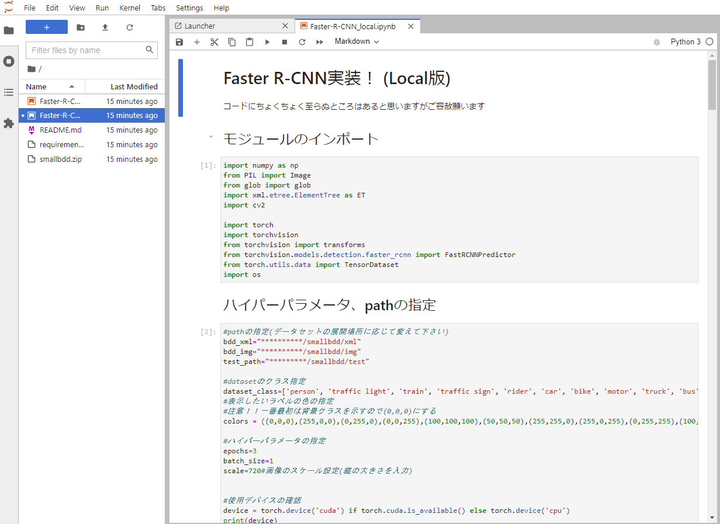This screenshot has width=720, height=524.
Task: Close the Launcher tab
Action: (x=285, y=26)
